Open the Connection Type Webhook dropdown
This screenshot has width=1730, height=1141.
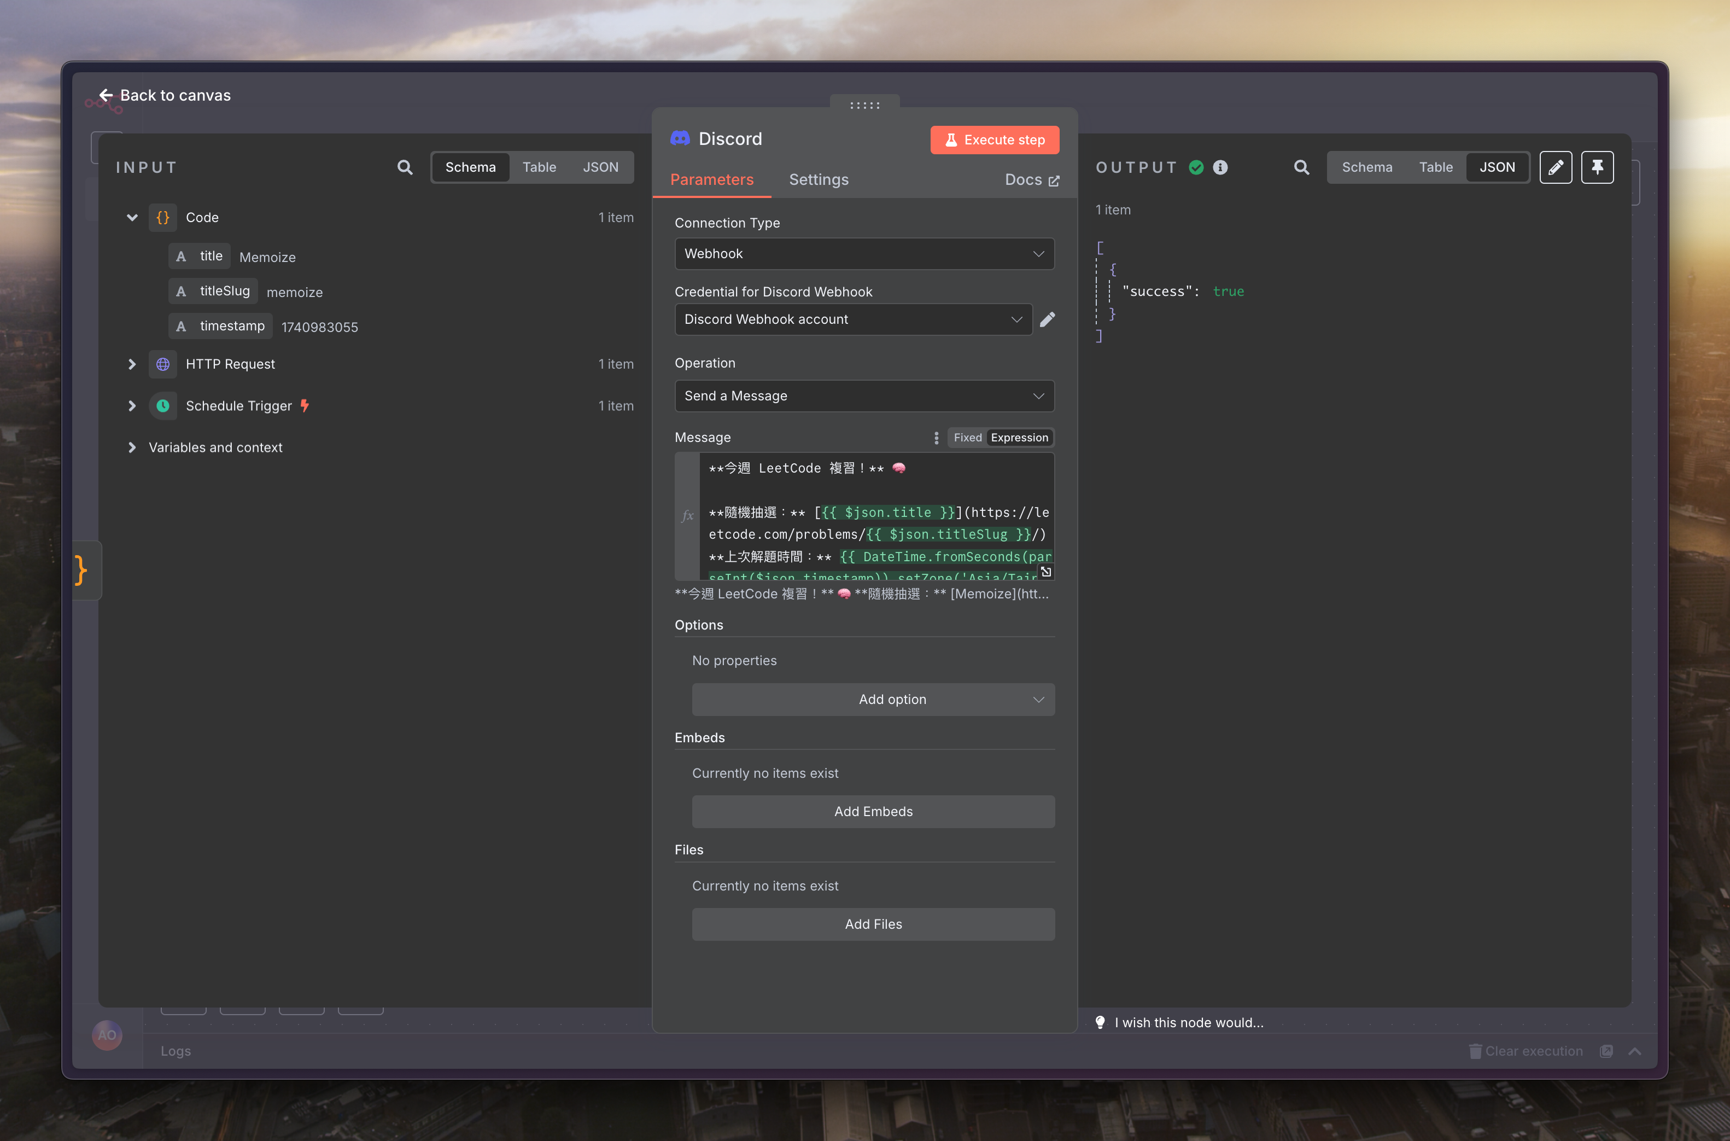(864, 254)
